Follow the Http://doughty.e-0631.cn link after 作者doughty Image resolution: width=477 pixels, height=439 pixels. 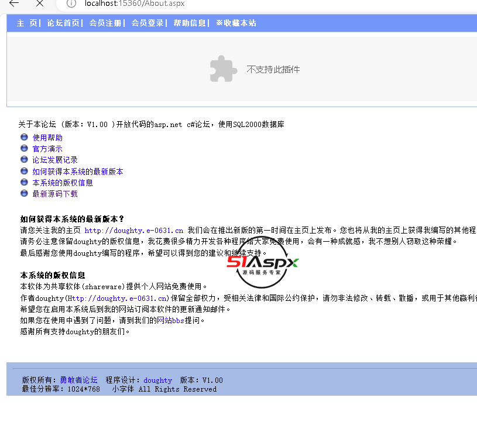click(117, 299)
